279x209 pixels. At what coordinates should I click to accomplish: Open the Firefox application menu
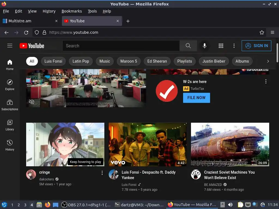pyautogui.click(x=272, y=33)
